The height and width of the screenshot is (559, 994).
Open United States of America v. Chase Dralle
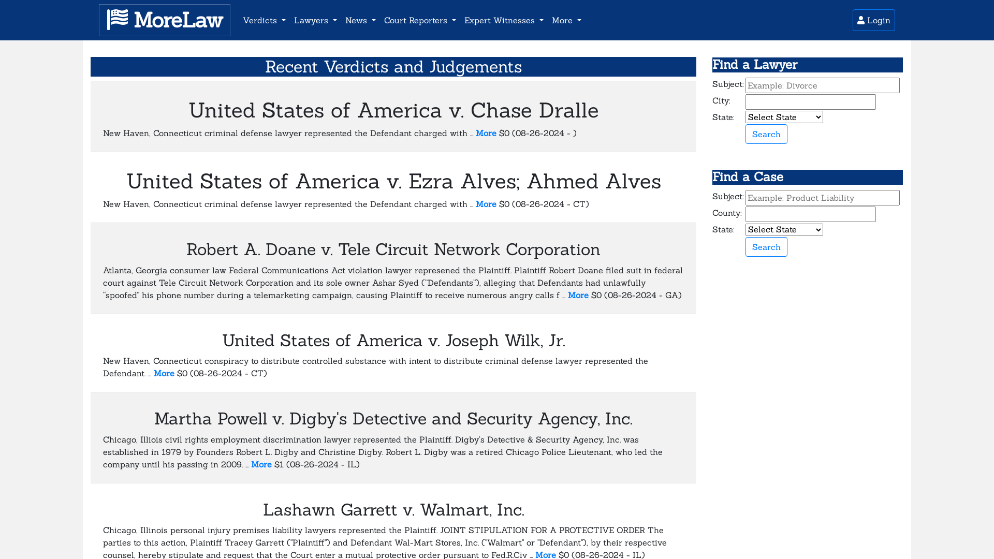(x=393, y=110)
